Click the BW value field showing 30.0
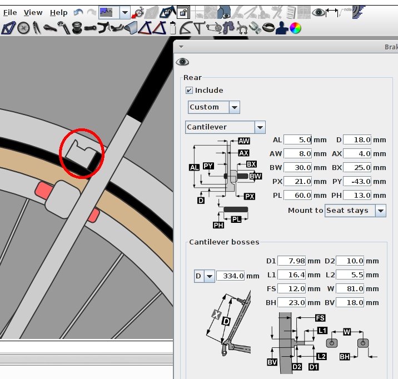 click(297, 167)
